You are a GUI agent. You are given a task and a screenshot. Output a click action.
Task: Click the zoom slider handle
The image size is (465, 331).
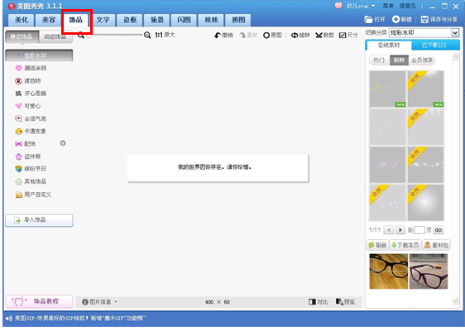coord(89,36)
